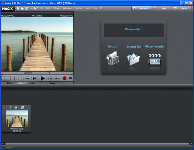Screen dimensions: 194x150
Task: Open the Help menu
Action: pyautogui.click(x=95, y=8)
